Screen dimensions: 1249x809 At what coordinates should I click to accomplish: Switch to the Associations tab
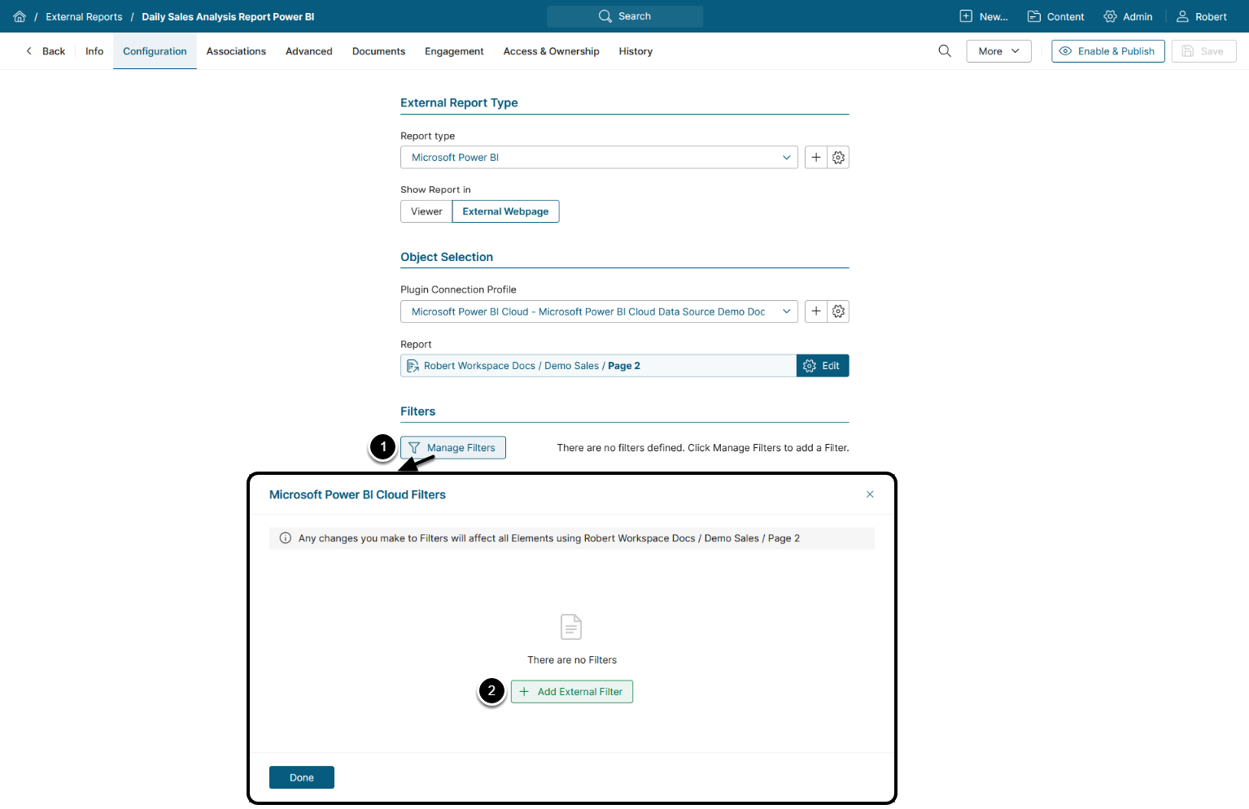236,51
